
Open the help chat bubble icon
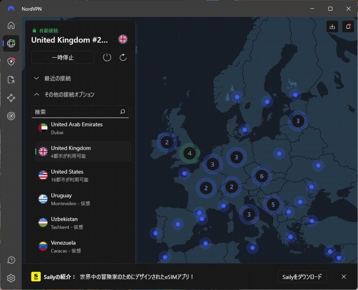(11, 260)
